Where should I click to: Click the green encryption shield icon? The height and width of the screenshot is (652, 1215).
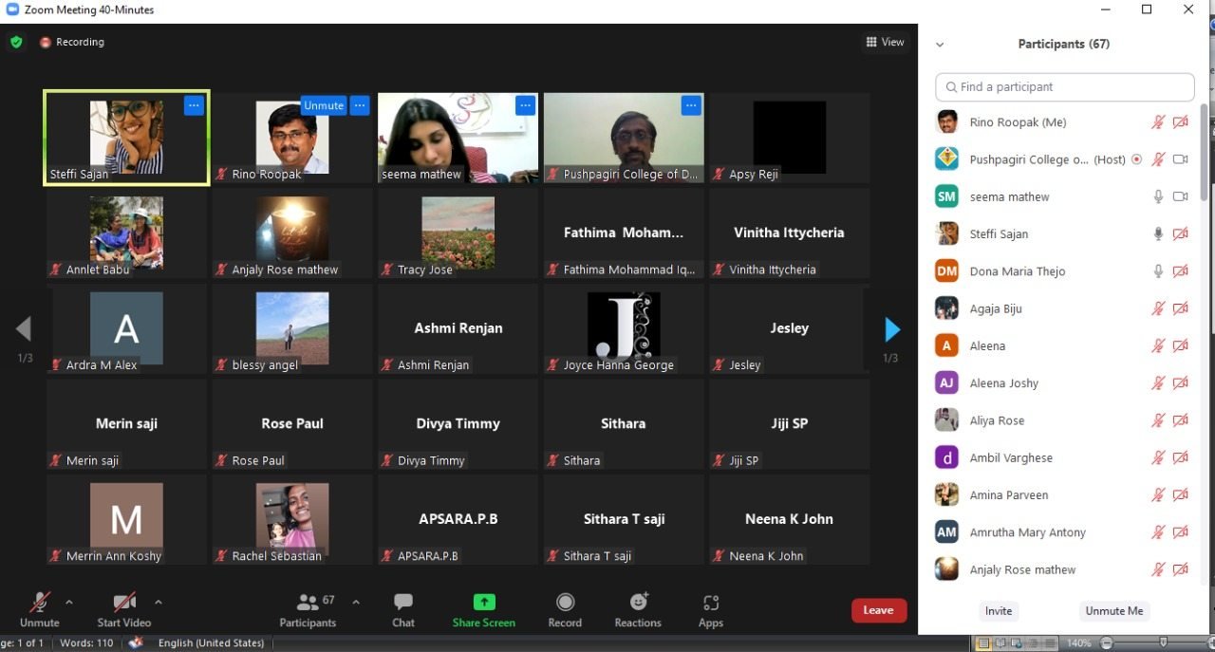16,42
